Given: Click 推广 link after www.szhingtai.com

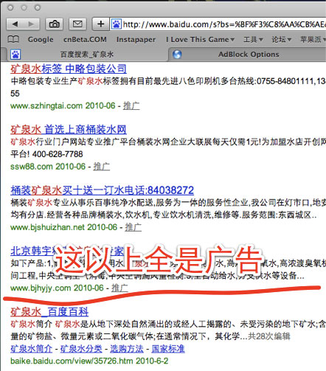Looking at the screenshot, I should (x=131, y=105).
